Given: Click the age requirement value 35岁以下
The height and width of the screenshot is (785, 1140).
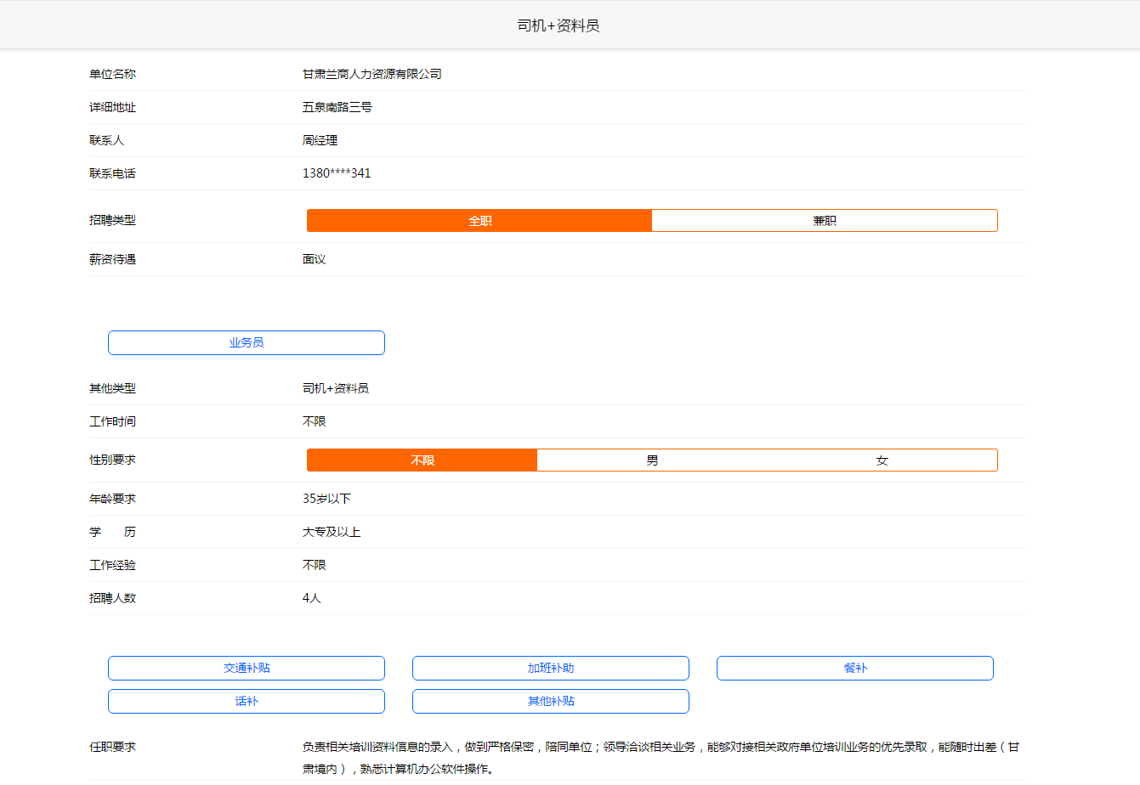Looking at the screenshot, I should (326, 499).
